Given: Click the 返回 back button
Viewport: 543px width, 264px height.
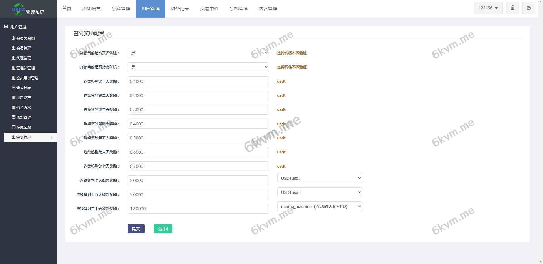Looking at the screenshot, I should click(163, 229).
